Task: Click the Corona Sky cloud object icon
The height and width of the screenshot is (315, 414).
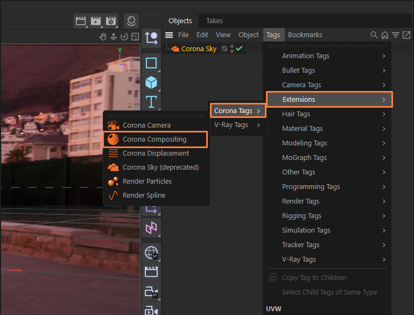Action: [x=175, y=49]
